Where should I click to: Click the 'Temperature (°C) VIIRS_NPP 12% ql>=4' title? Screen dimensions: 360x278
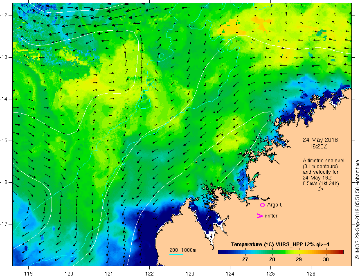tap(280, 244)
